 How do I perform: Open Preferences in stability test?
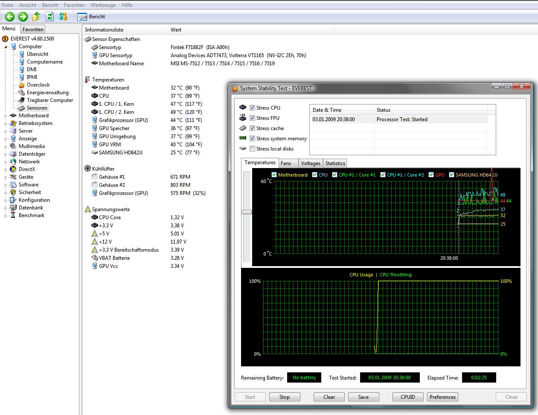coord(443,397)
